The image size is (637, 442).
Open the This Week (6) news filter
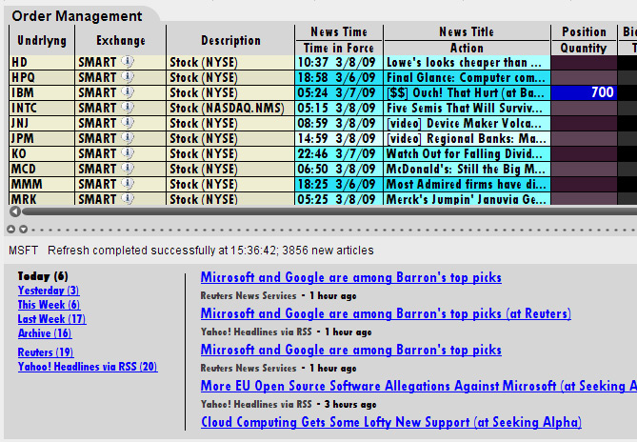click(49, 305)
